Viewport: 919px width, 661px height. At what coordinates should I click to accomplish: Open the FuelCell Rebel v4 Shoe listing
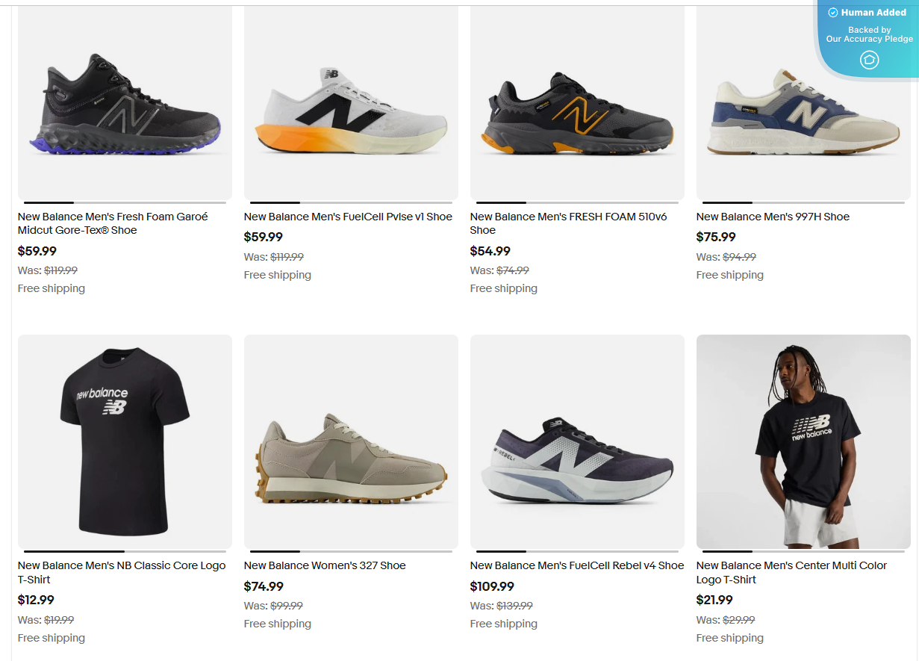click(576, 565)
